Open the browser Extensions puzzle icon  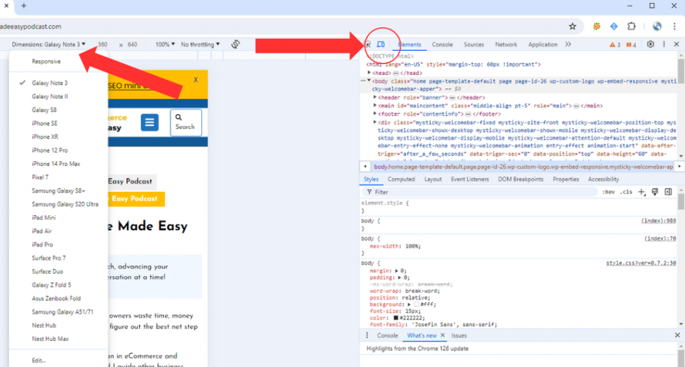click(x=631, y=26)
